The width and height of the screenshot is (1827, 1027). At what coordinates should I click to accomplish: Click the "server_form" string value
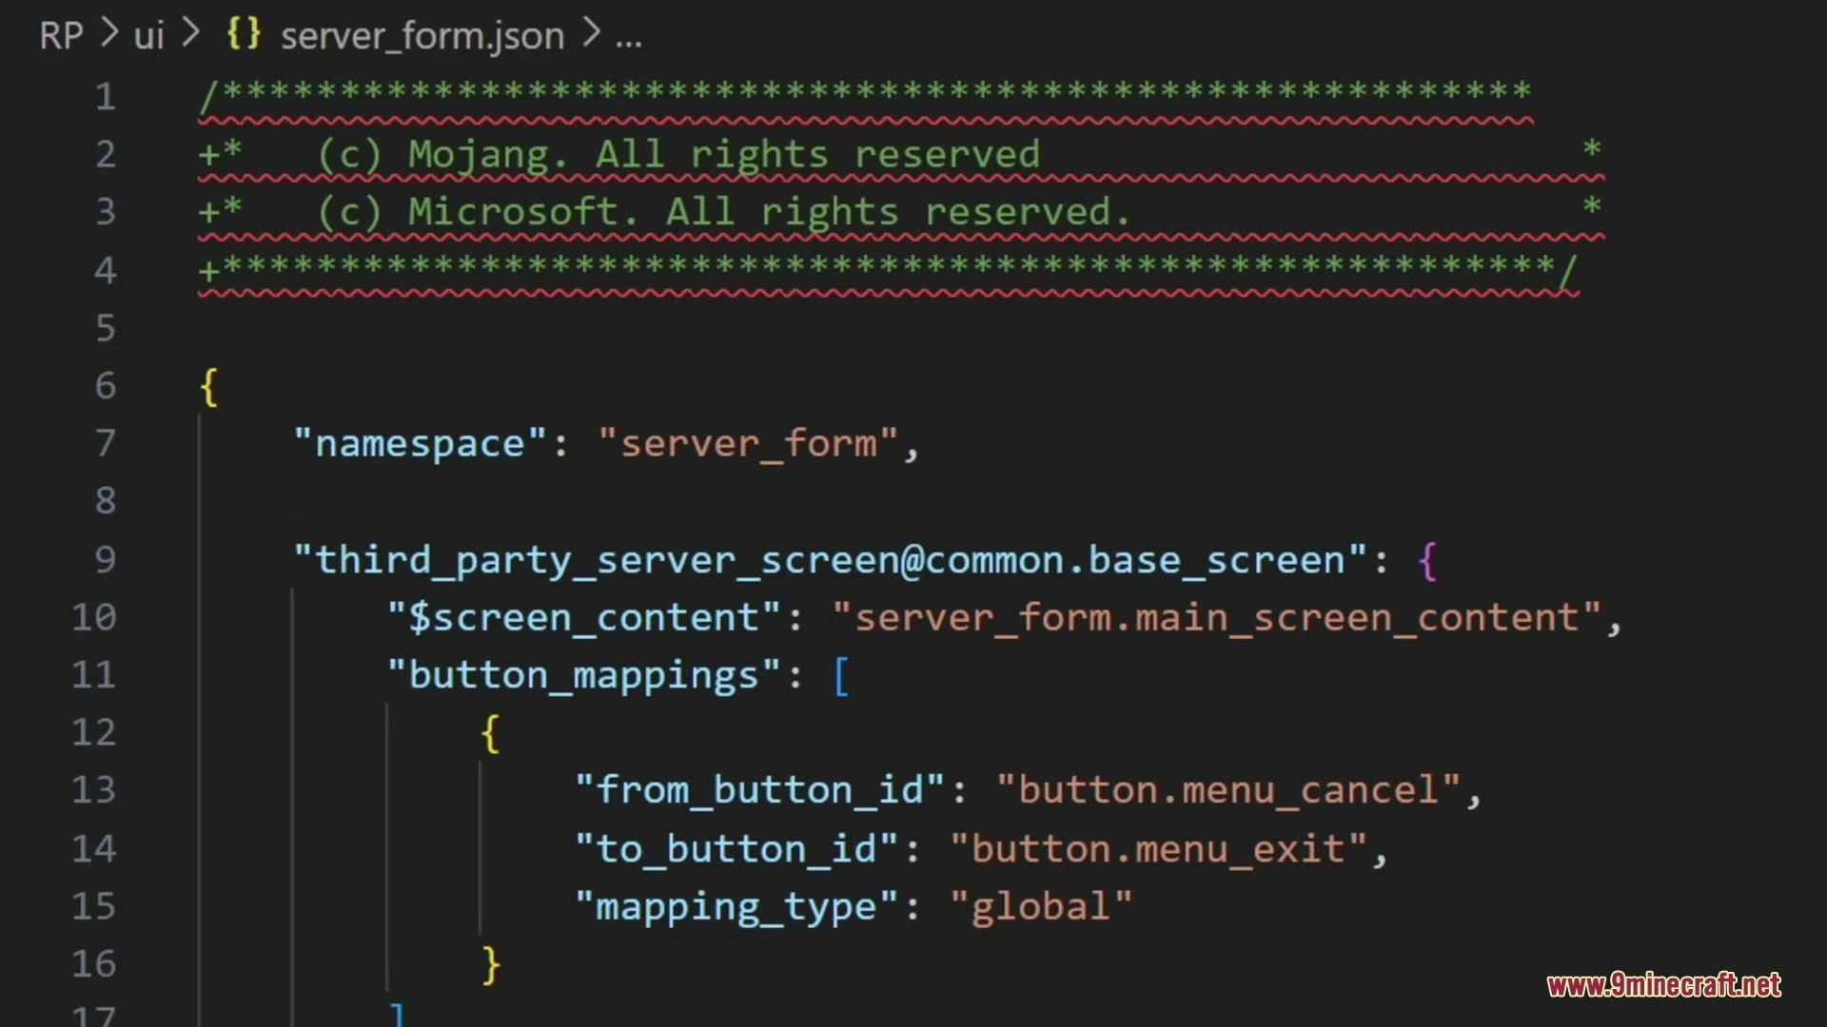(749, 444)
